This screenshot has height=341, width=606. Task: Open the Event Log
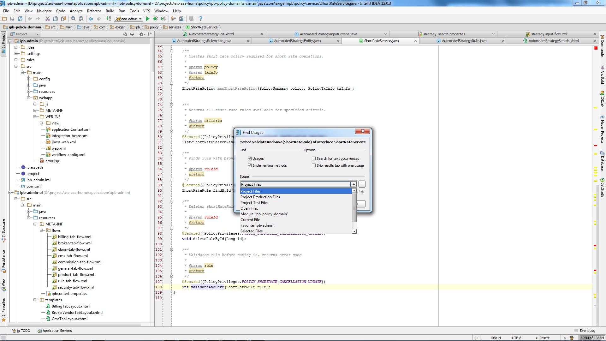tap(585, 331)
